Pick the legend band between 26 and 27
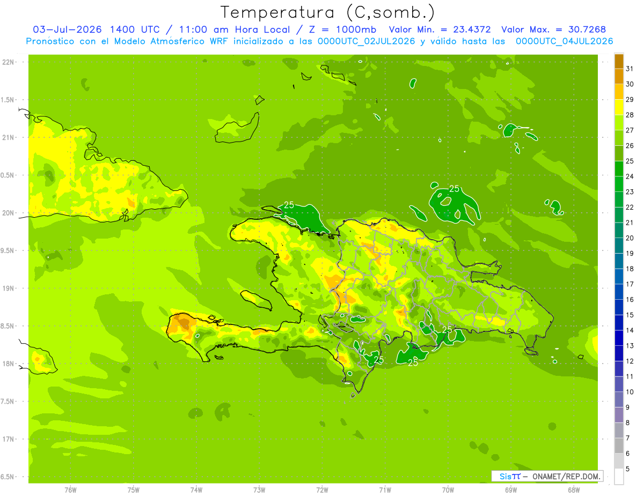This screenshot has height=497, width=644. pyautogui.click(x=619, y=138)
